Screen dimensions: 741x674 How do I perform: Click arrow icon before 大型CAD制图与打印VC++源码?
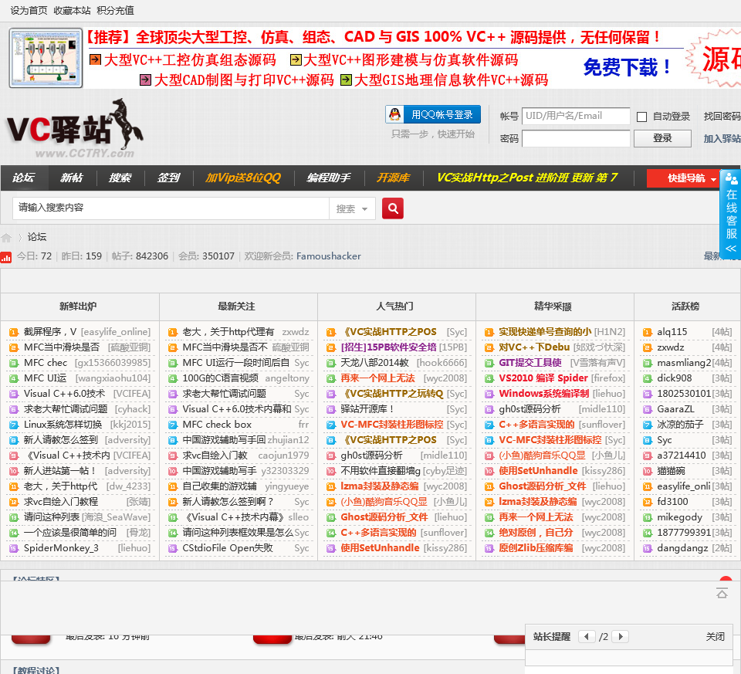[x=146, y=80]
